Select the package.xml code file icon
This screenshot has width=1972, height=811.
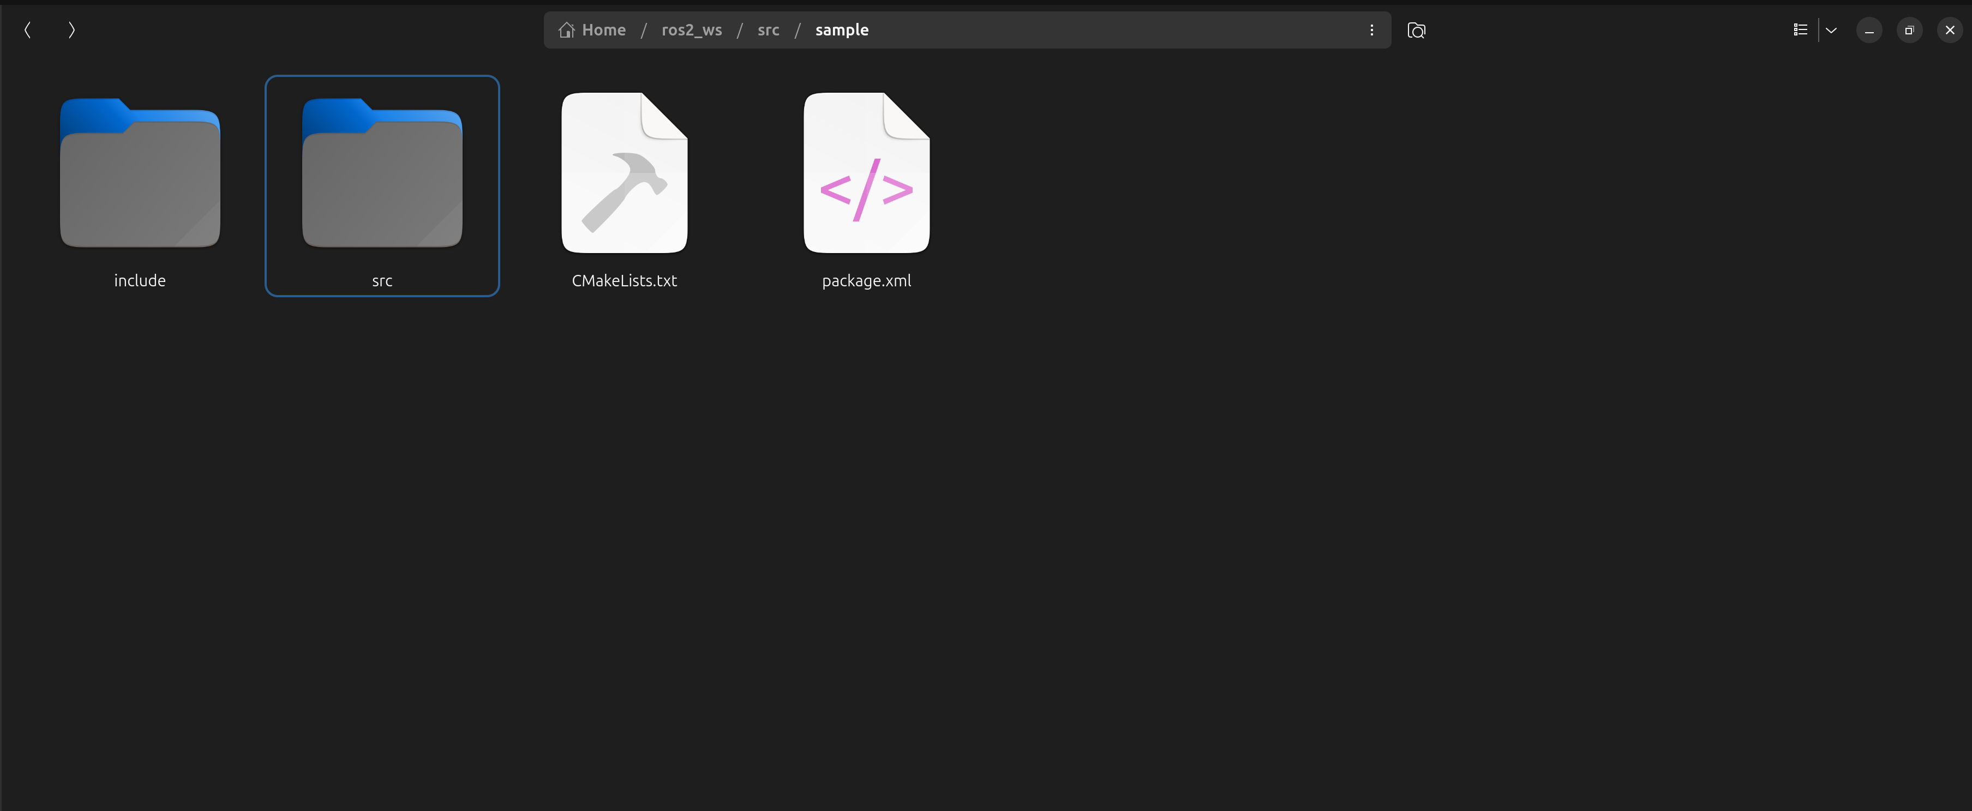tap(866, 173)
